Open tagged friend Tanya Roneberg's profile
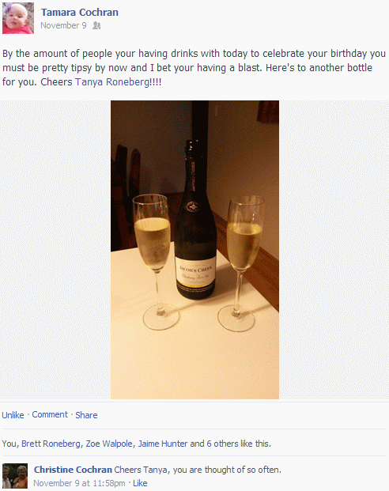Screen dimensions: 389x491 pos(112,82)
